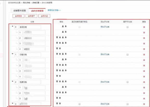Click the order number box of 包装分类

16,82
